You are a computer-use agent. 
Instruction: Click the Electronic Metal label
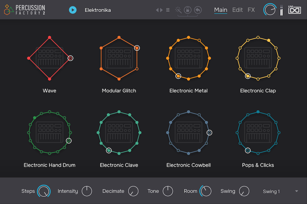(188, 91)
